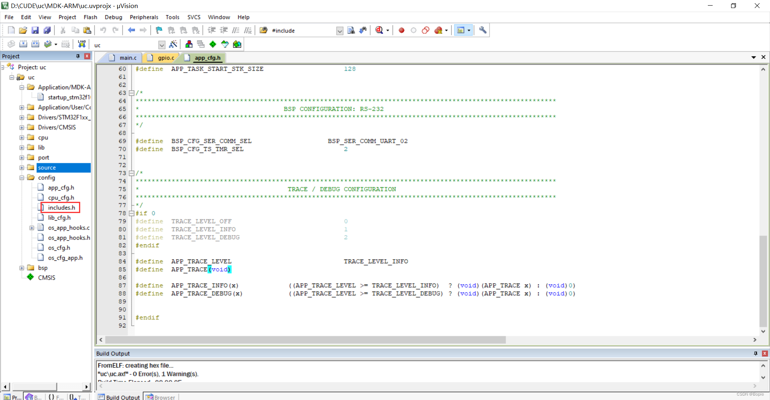
Task: Pin the Build Output panel
Action: click(756, 353)
